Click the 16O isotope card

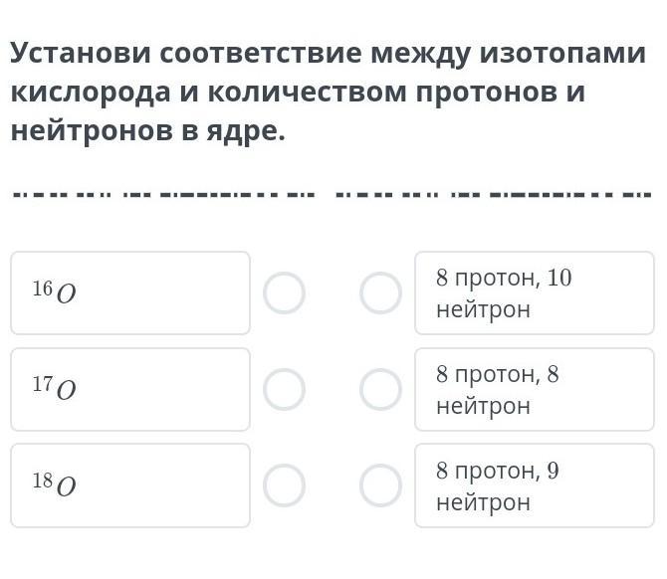(129, 292)
